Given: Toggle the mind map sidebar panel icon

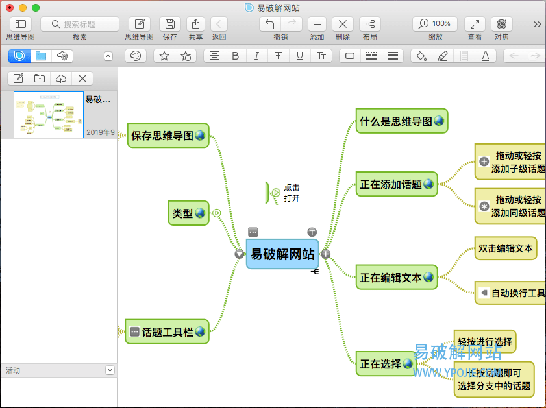Looking at the screenshot, I should pyautogui.click(x=21, y=24).
